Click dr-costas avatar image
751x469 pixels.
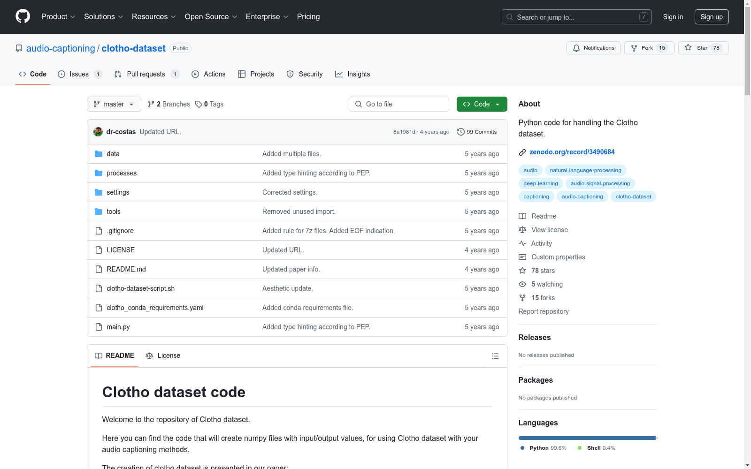98,132
